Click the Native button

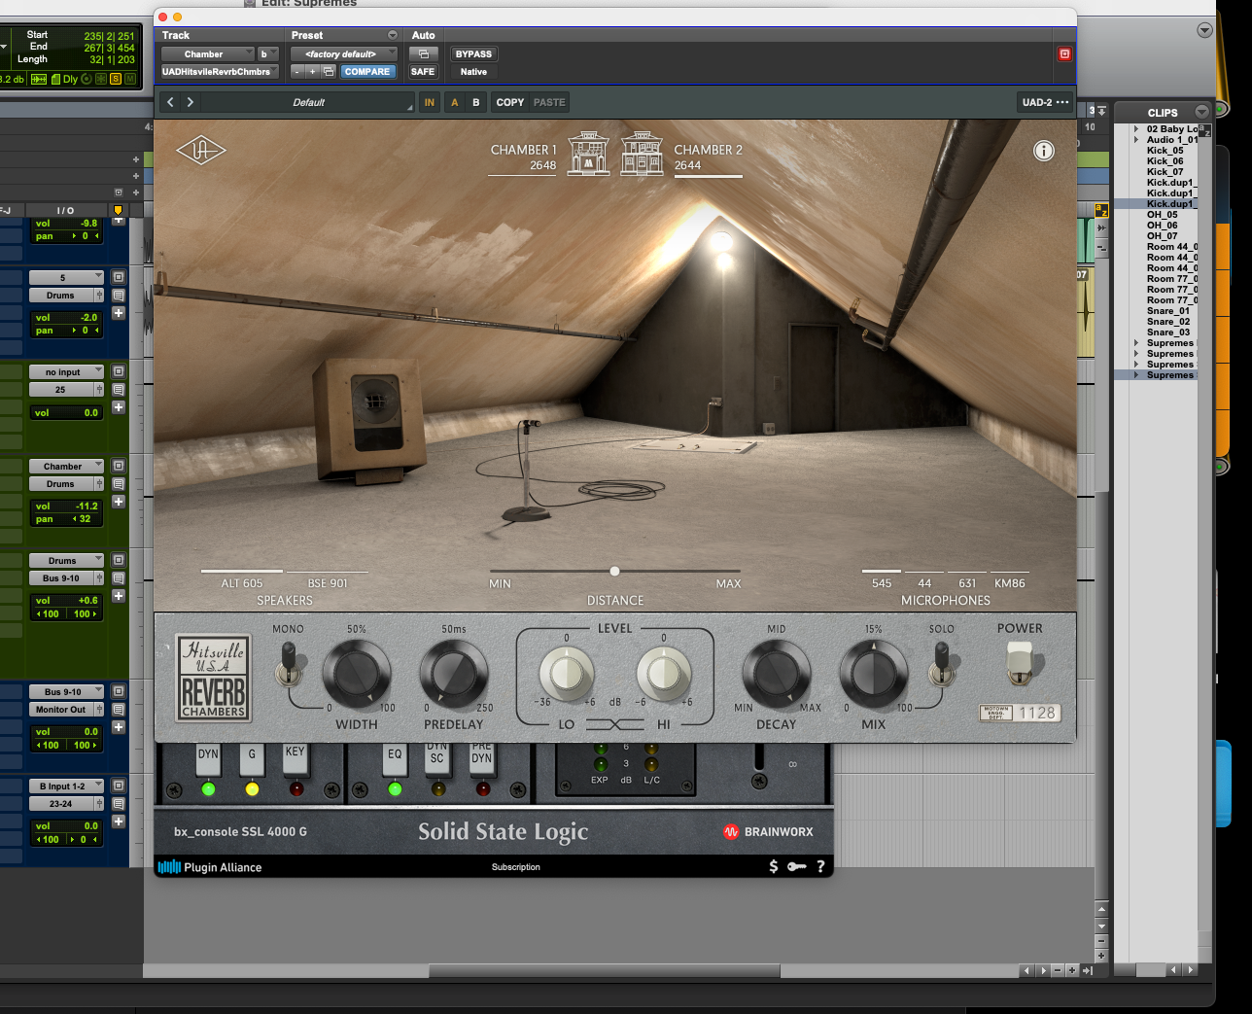click(473, 72)
